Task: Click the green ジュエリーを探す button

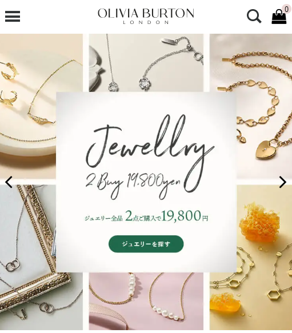Action: [x=146, y=244]
